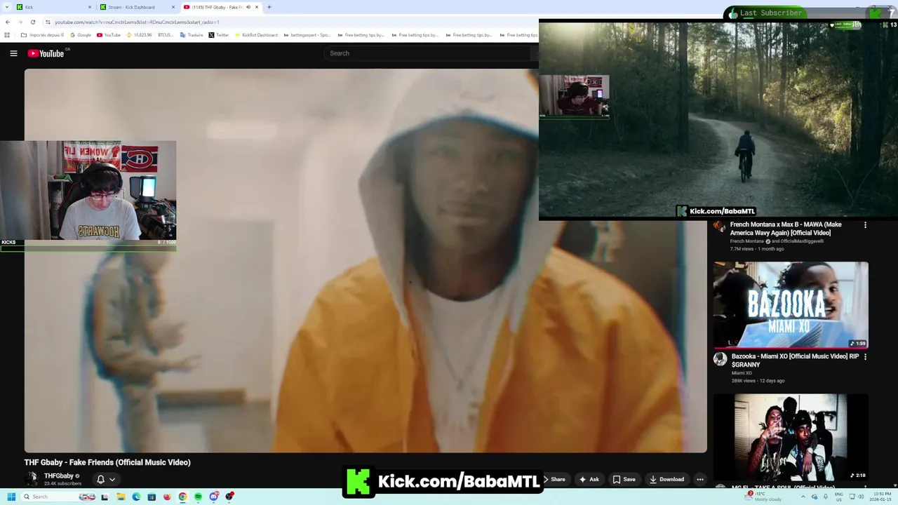Launch Microsoft Edge from taskbar
898x505 pixels.
point(136,497)
